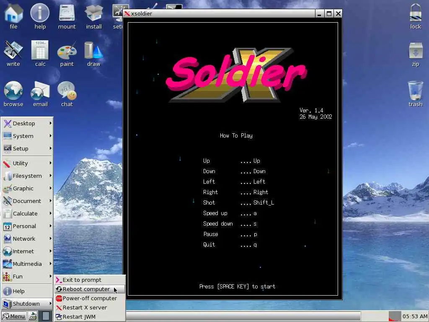Click the show desktop taskbar icon
This screenshot has width=429, height=322.
pyautogui.click(x=46, y=316)
